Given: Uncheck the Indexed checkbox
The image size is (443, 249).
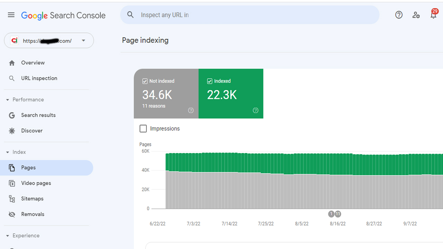Looking at the screenshot, I should point(209,81).
